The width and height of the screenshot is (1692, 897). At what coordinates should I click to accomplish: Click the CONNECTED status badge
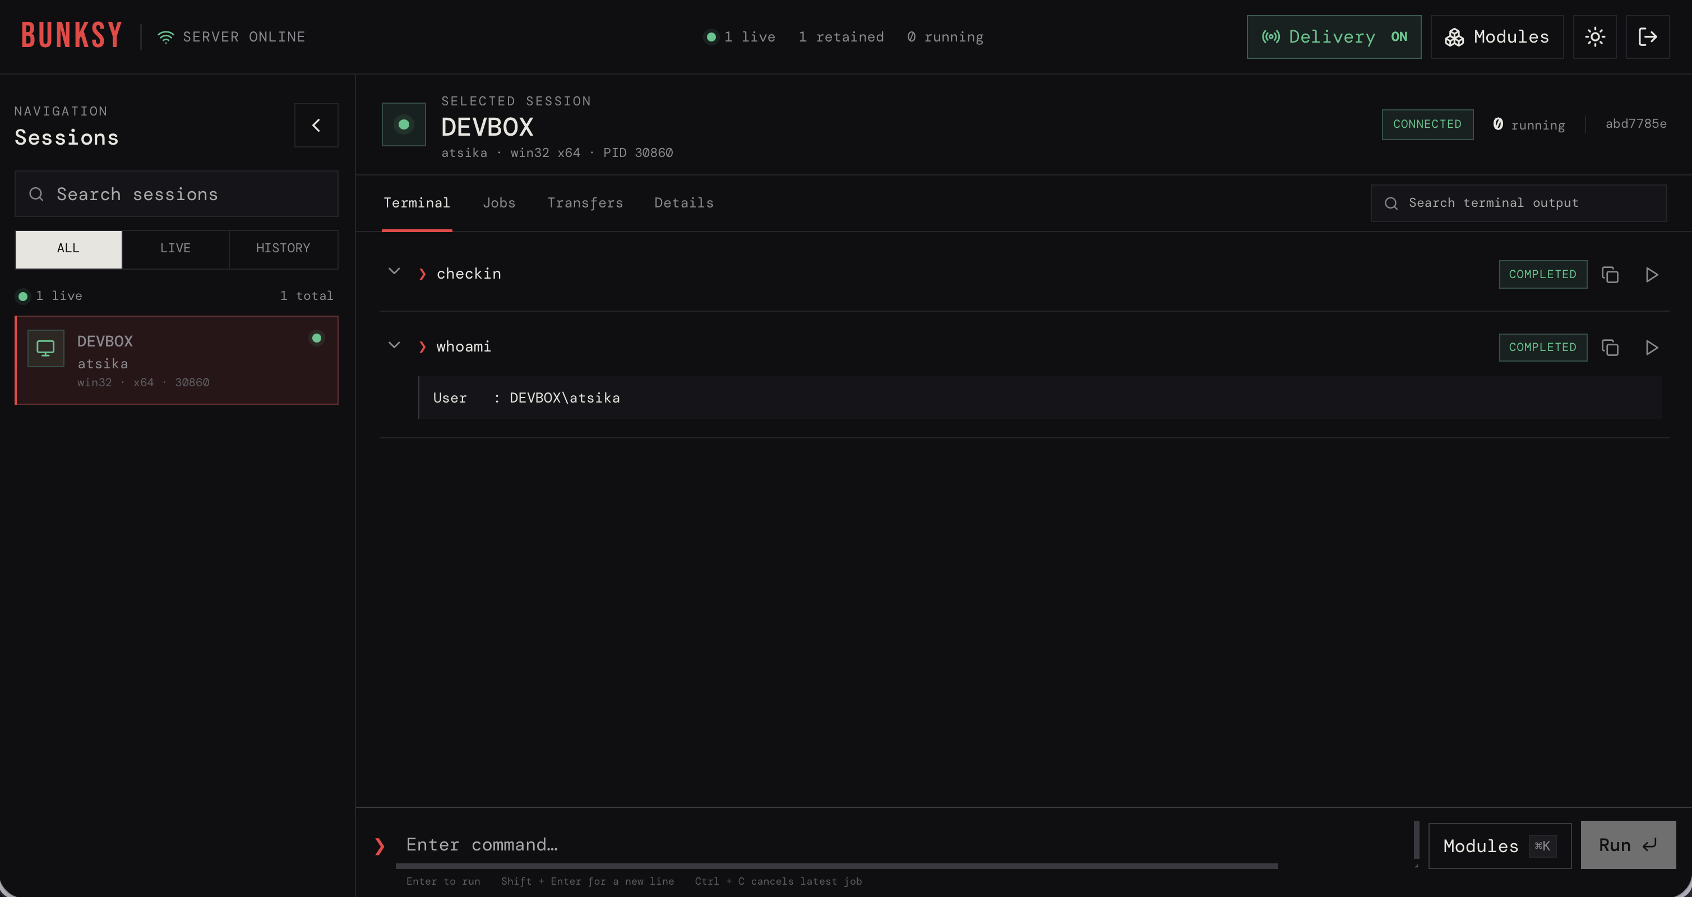(x=1427, y=124)
